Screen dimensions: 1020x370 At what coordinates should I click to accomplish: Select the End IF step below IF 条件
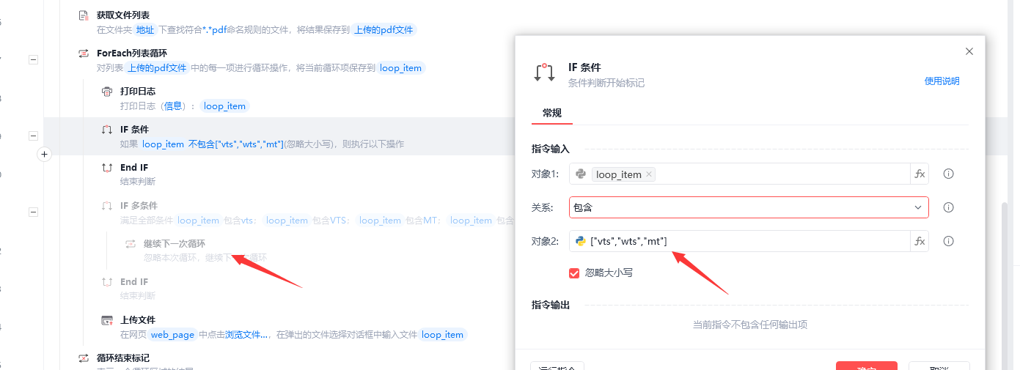pyautogui.click(x=134, y=168)
